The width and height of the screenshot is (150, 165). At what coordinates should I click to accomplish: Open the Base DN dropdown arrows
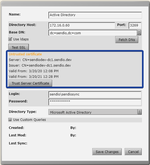tap(139, 33)
